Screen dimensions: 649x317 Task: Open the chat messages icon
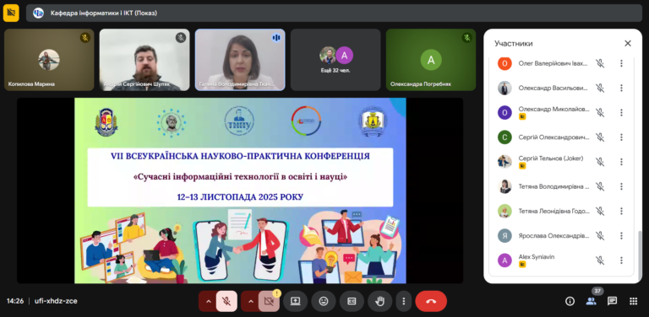pyautogui.click(x=612, y=301)
